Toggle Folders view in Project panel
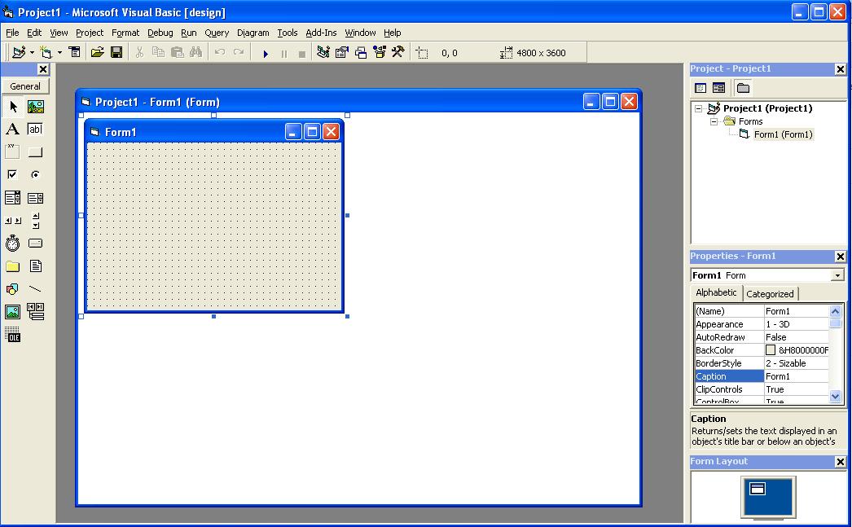 (743, 87)
